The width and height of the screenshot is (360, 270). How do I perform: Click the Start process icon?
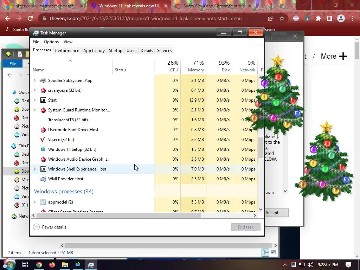click(43, 100)
